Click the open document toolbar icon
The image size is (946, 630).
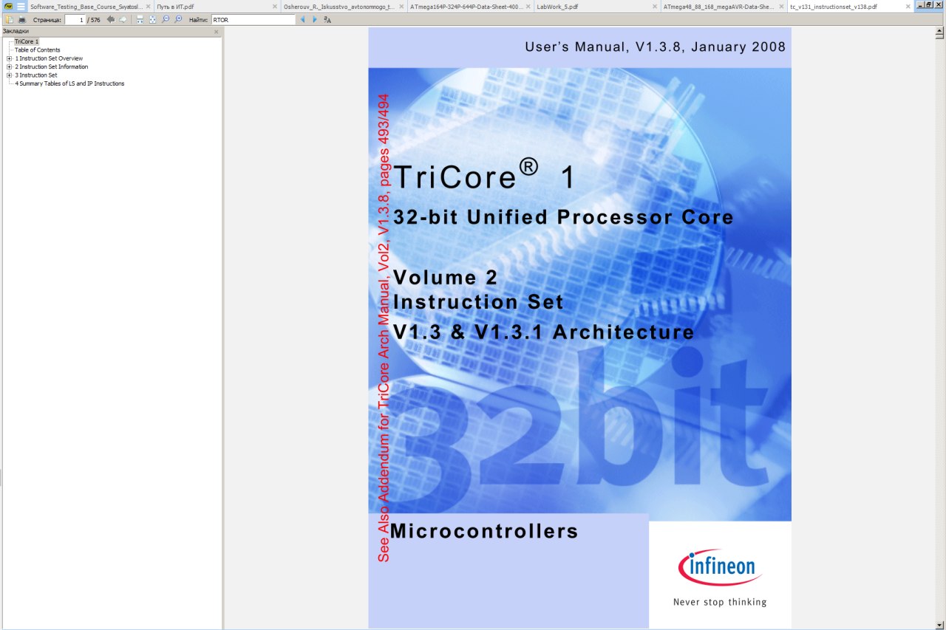coord(10,20)
